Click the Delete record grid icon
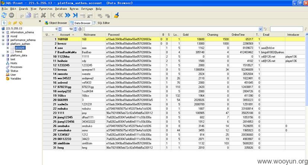 click(x=90, y=16)
